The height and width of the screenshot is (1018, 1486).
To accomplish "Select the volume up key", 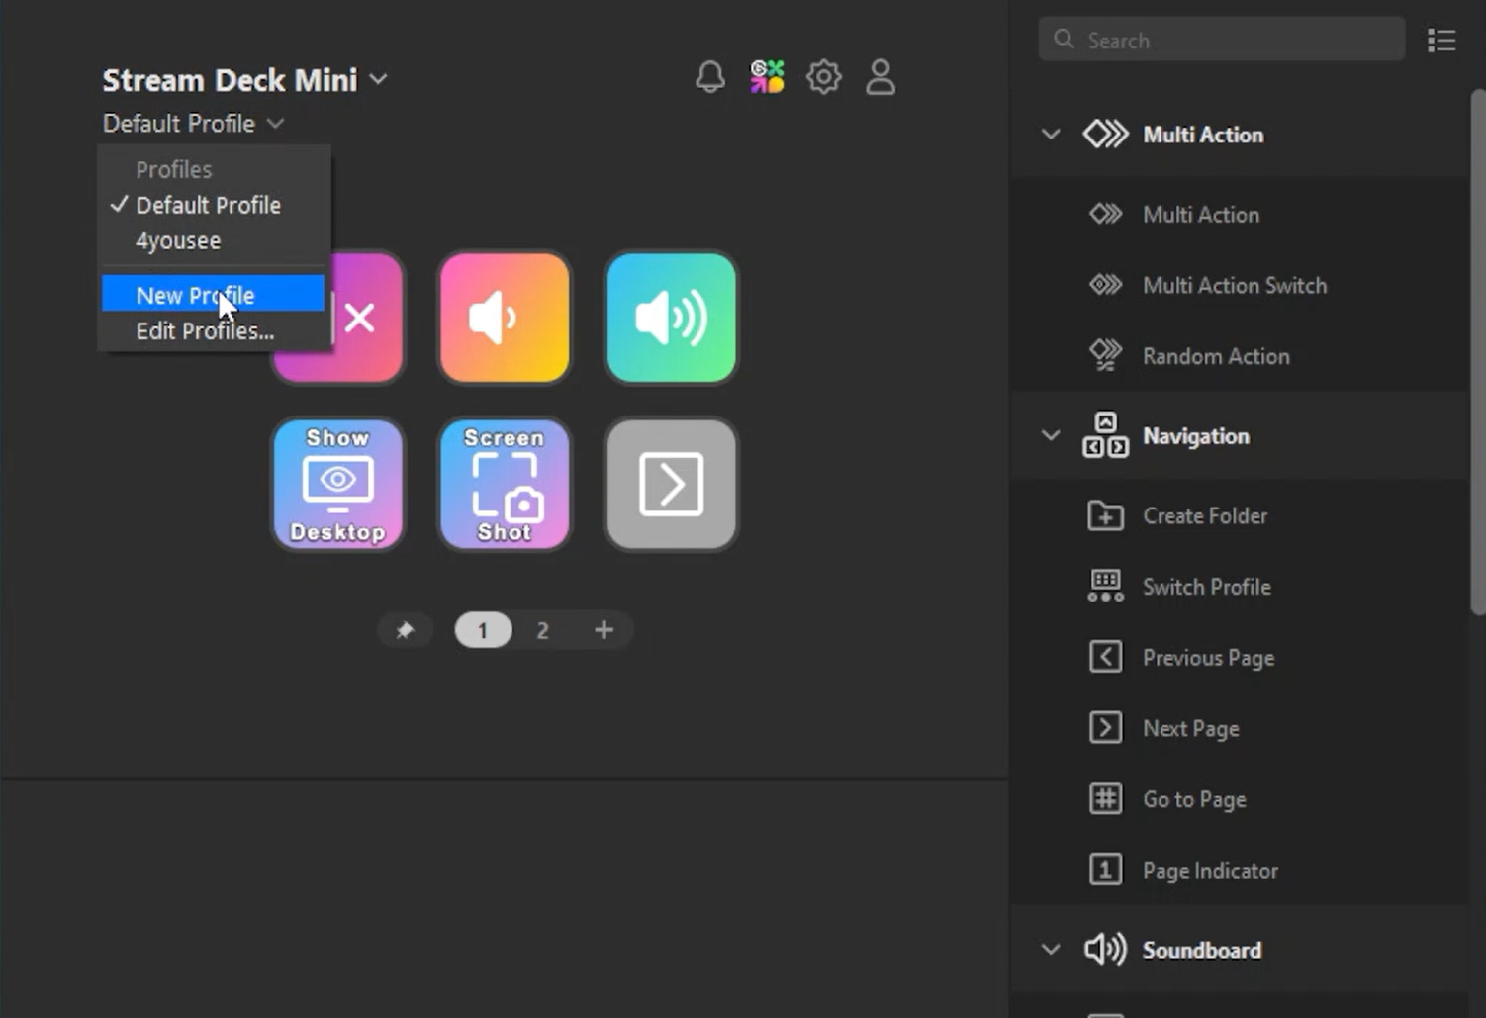I will [x=671, y=318].
